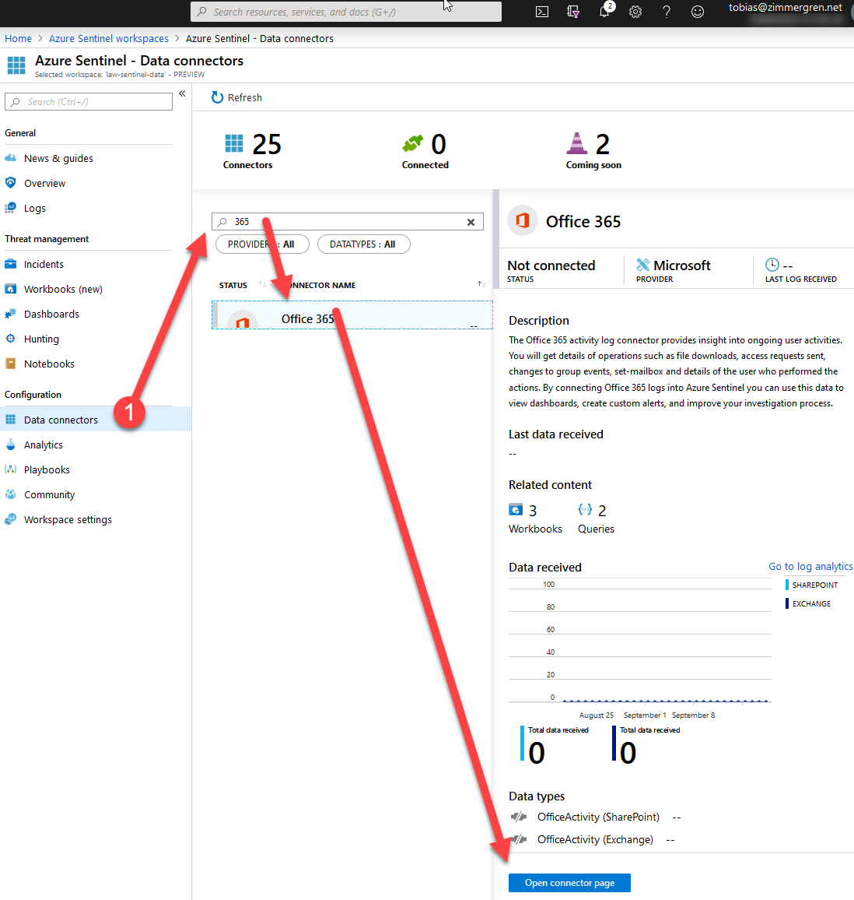The height and width of the screenshot is (900, 854).
Task: Sort by the Status column
Action: 233,285
